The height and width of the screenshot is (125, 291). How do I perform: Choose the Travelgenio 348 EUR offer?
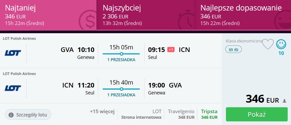point(181,114)
